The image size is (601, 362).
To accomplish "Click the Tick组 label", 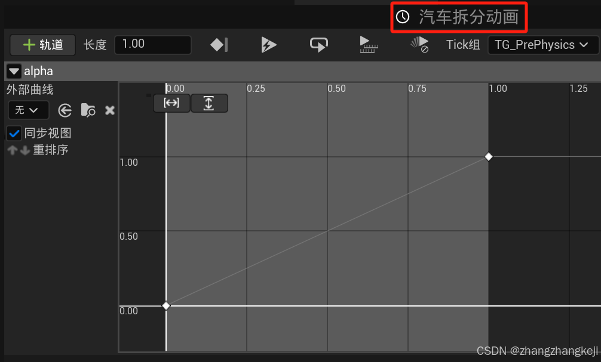I will [x=463, y=45].
